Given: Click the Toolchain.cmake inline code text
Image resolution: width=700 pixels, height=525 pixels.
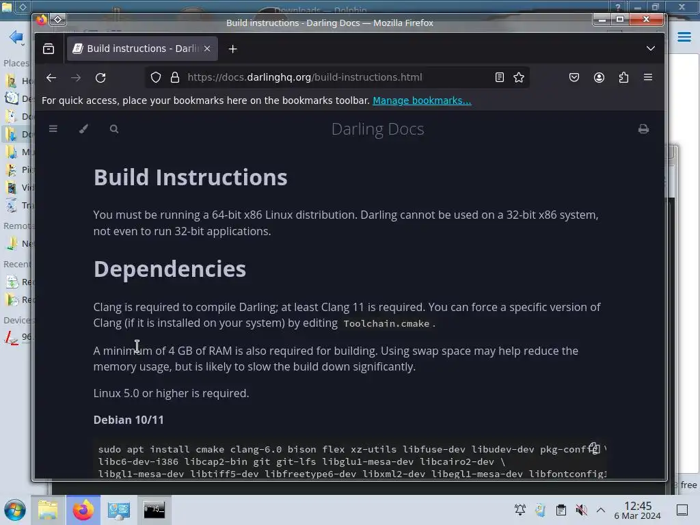Looking at the screenshot, I should point(386,323).
